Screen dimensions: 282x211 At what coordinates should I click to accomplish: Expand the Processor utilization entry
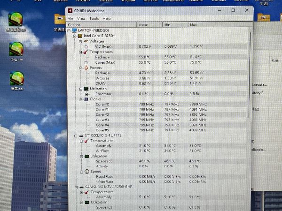point(86,94)
